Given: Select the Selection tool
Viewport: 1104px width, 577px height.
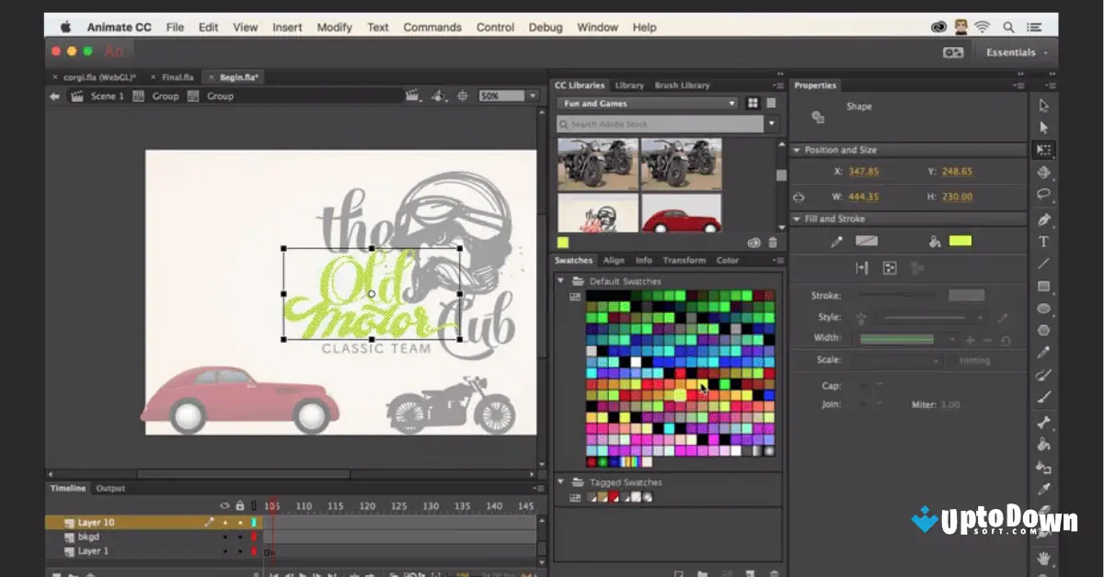Looking at the screenshot, I should 1044,105.
